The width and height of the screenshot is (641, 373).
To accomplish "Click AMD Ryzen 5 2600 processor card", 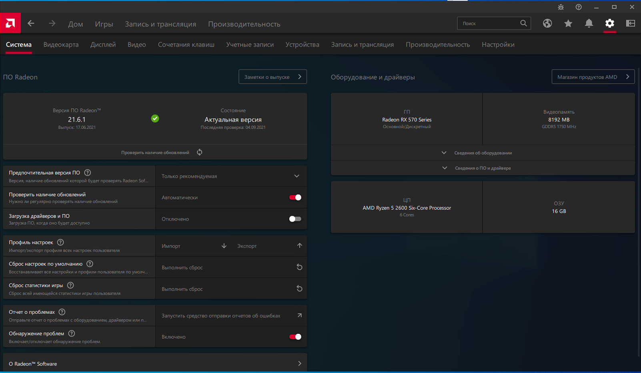I will (407, 207).
